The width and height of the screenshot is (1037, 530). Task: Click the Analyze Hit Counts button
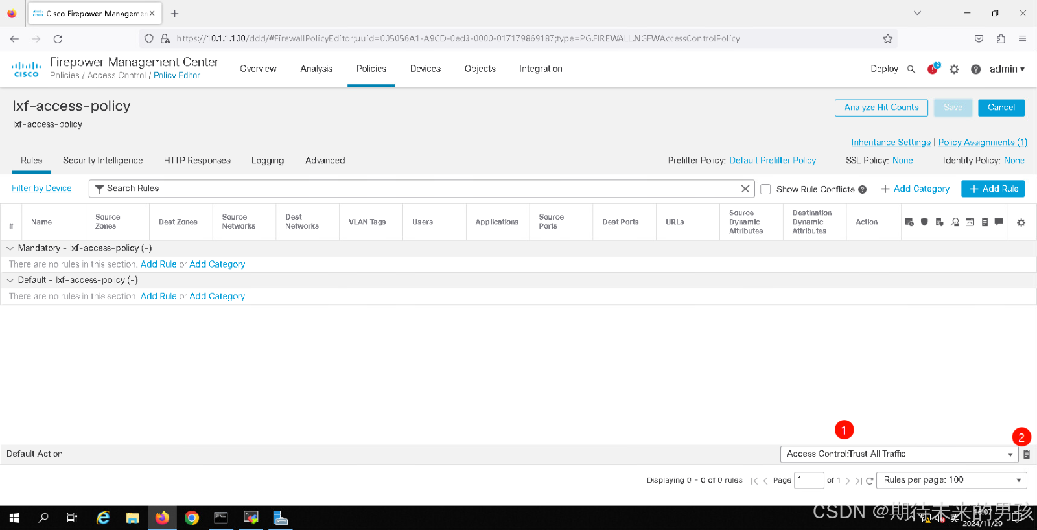point(881,108)
